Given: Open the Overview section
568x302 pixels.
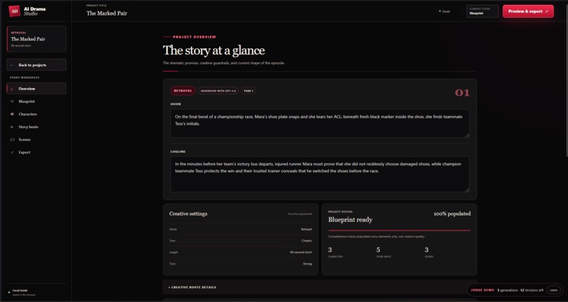Looking at the screenshot, I should (x=36, y=89).
